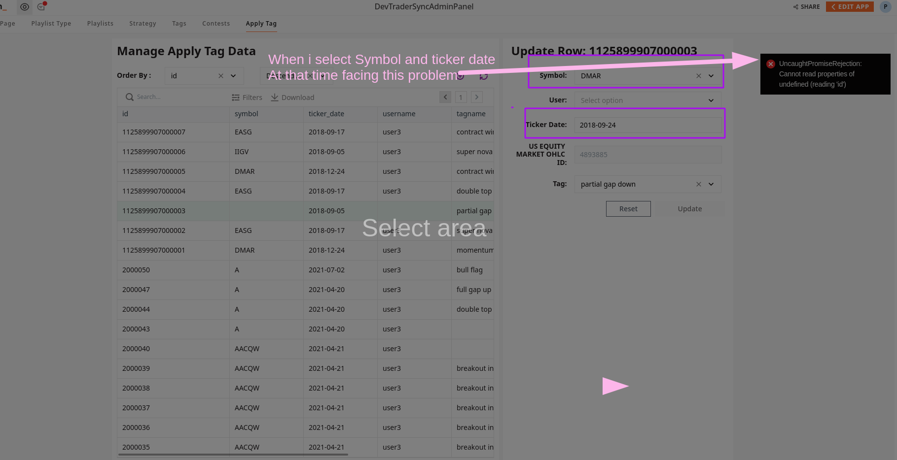
Task: Expand the User Select option dropdown
Action: point(711,100)
